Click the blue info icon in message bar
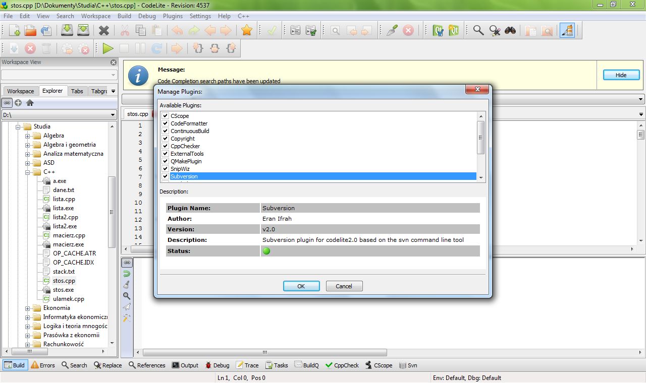The image size is (646, 383). click(138, 75)
